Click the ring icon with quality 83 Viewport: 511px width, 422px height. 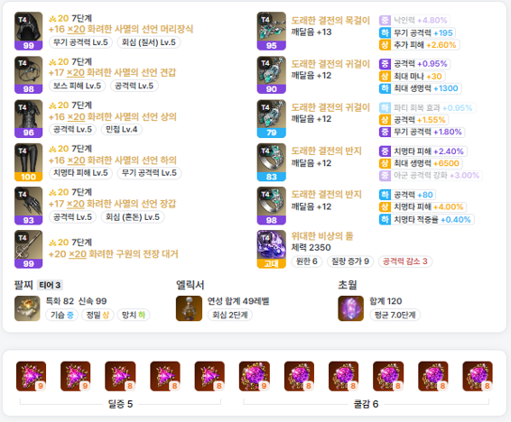[271, 162]
